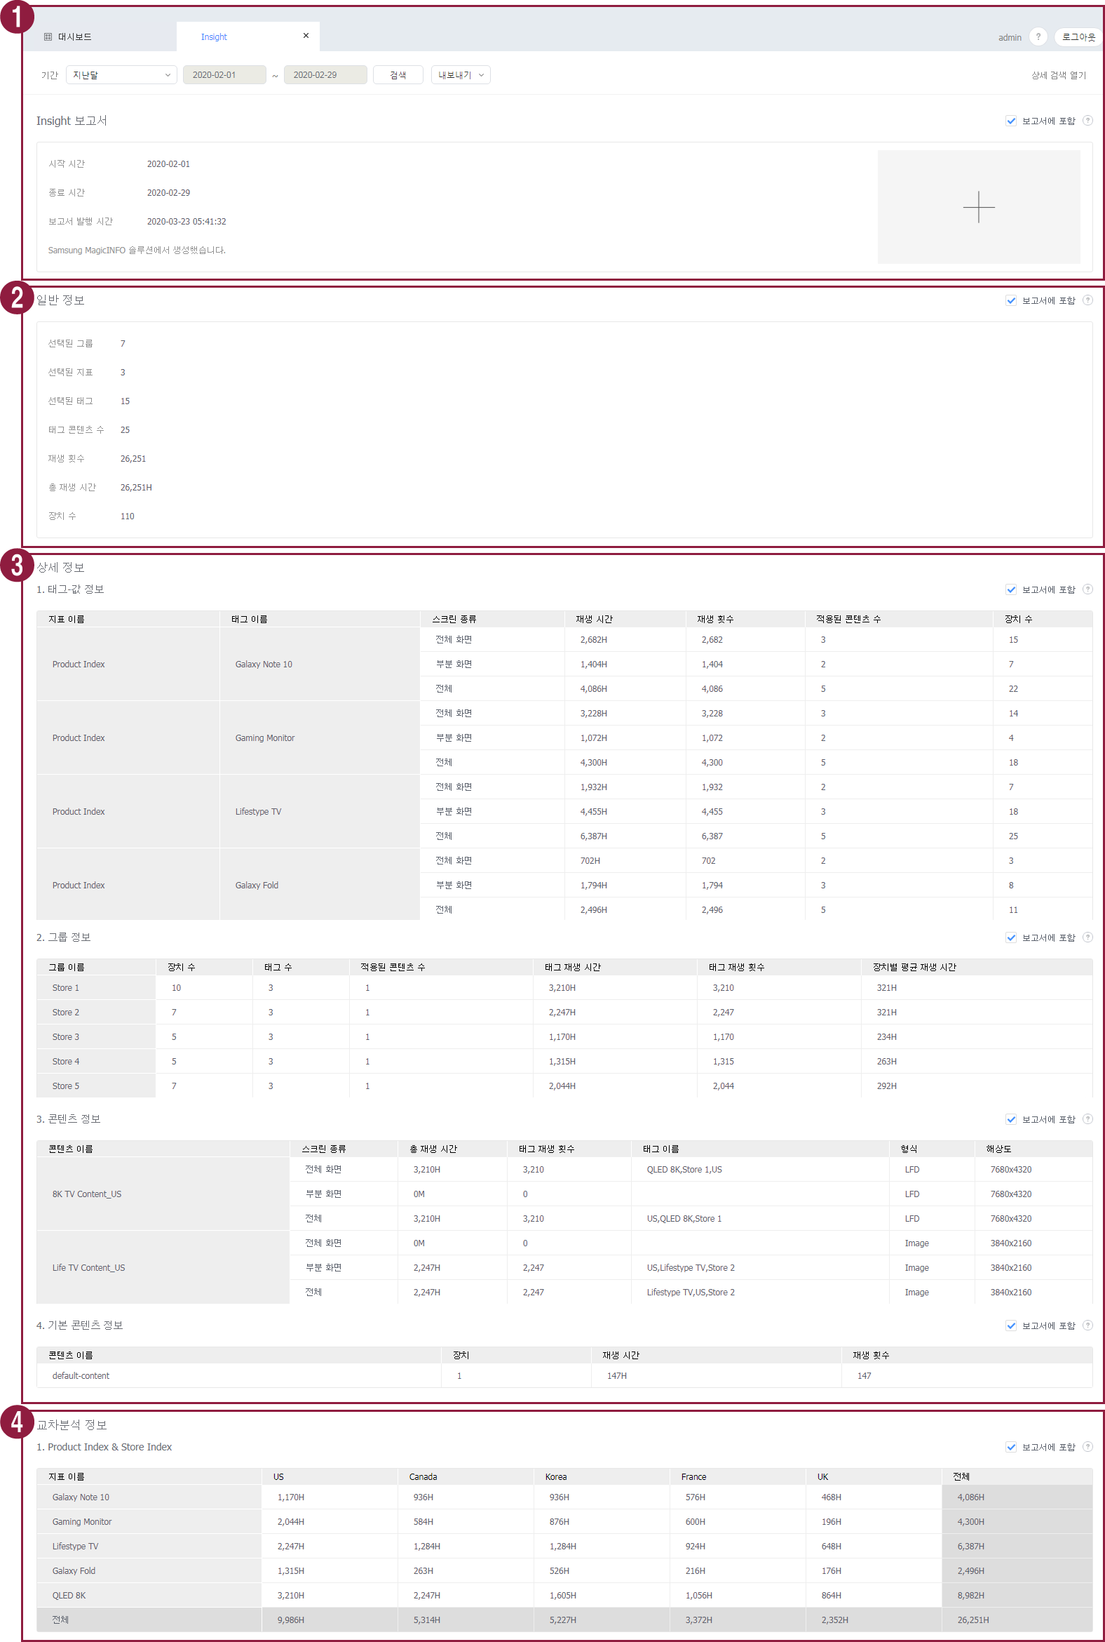
Task: Switch to the 대시보드 tab
Action: [74, 36]
